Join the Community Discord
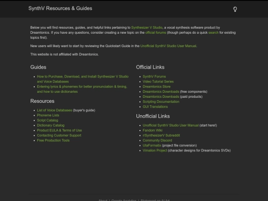The height and width of the screenshot is (201, 268). tap(157, 140)
